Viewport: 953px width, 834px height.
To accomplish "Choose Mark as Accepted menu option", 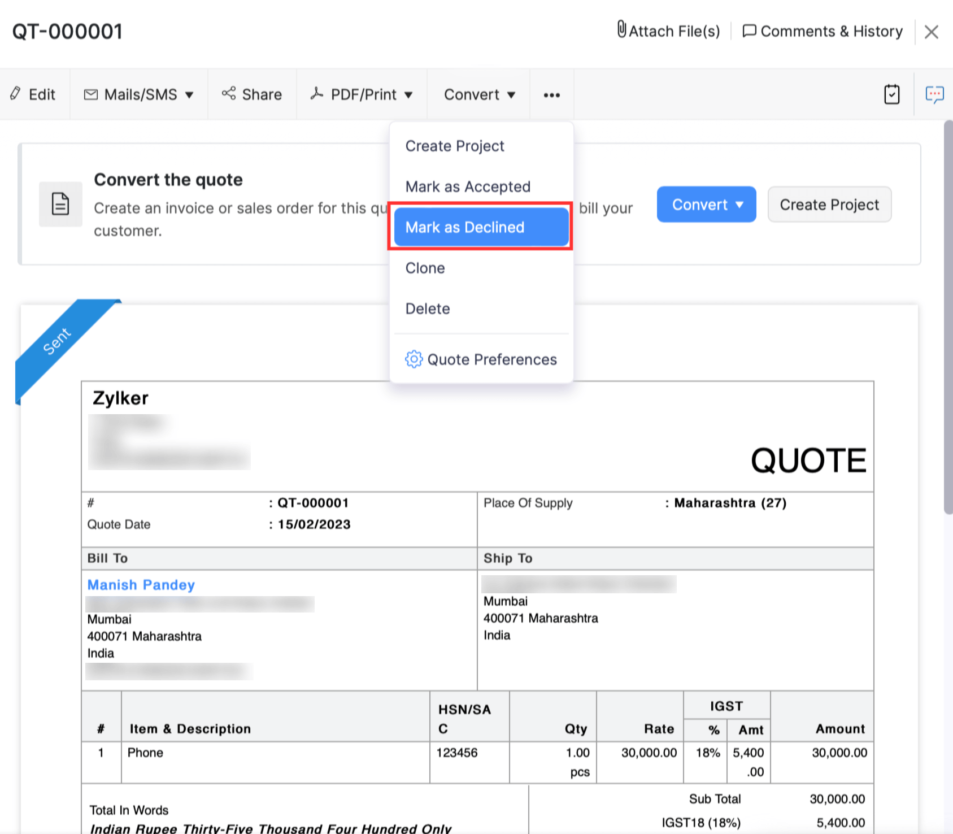I will [x=468, y=186].
